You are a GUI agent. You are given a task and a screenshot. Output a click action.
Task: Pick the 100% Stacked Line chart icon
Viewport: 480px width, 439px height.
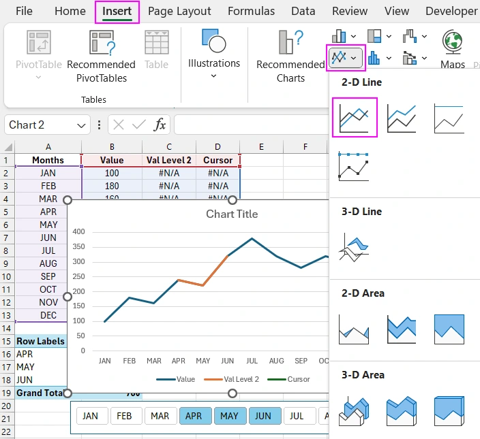(449, 117)
